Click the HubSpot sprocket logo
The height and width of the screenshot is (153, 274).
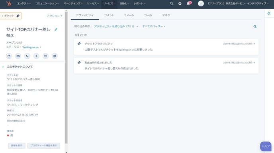pos(8,4)
